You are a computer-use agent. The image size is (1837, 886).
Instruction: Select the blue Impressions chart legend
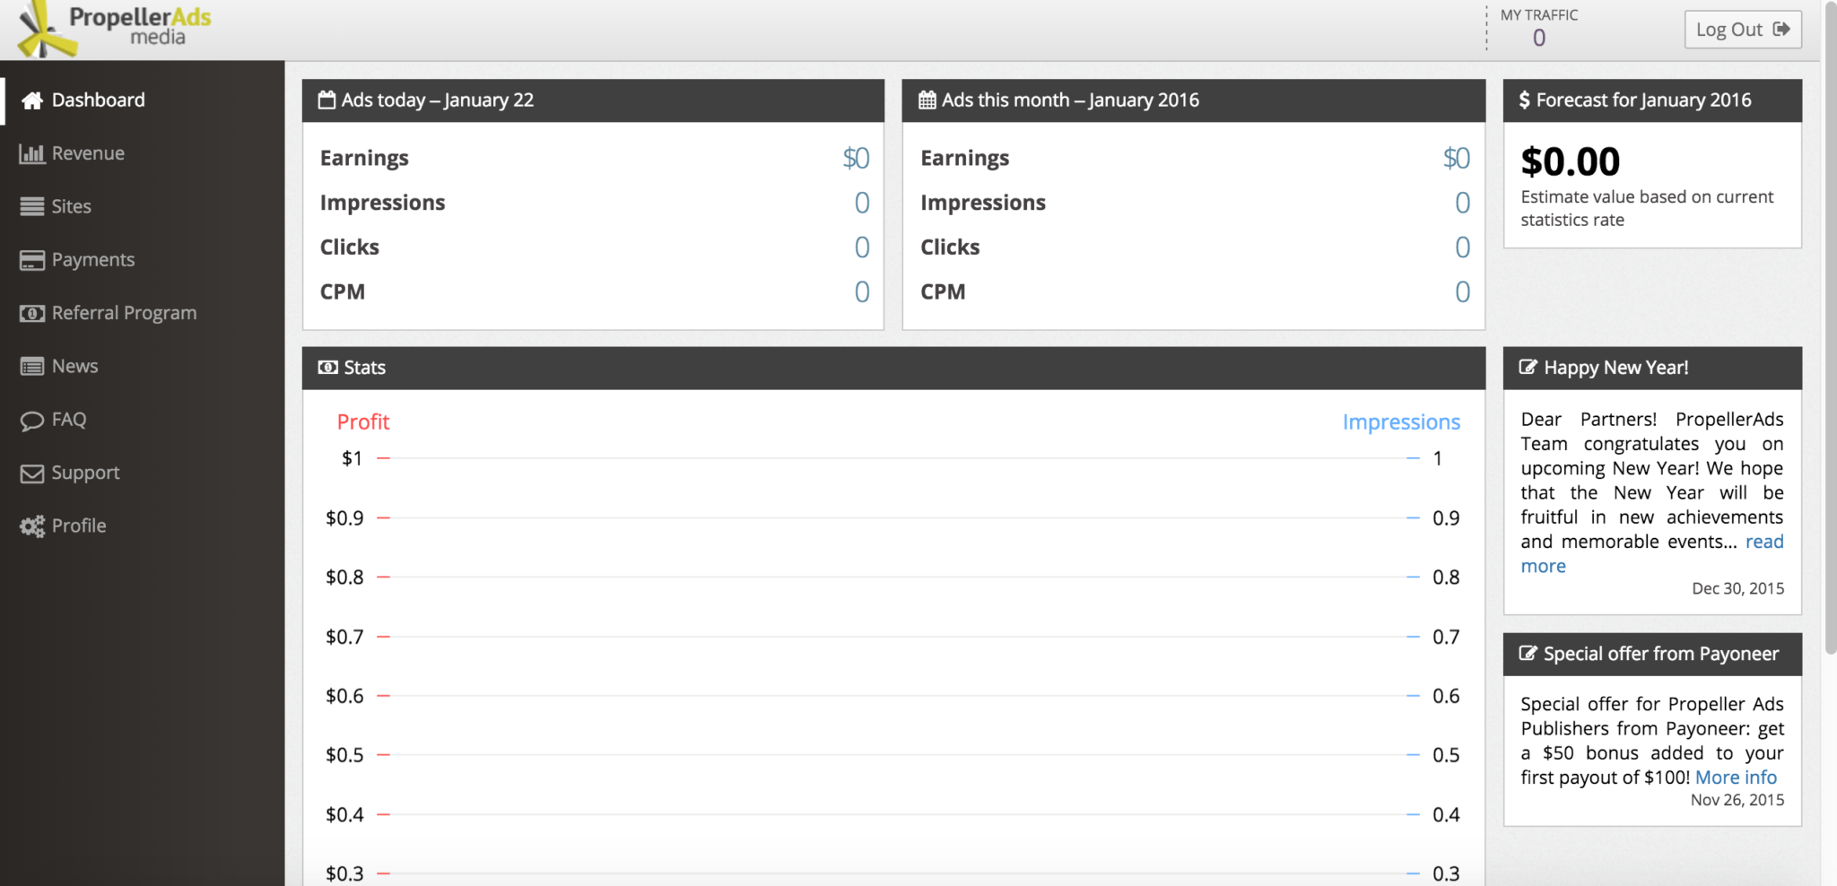1401,421
